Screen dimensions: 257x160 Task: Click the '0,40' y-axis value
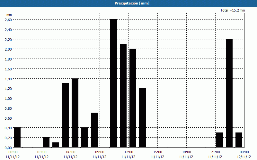pyautogui.click(x=9, y=128)
